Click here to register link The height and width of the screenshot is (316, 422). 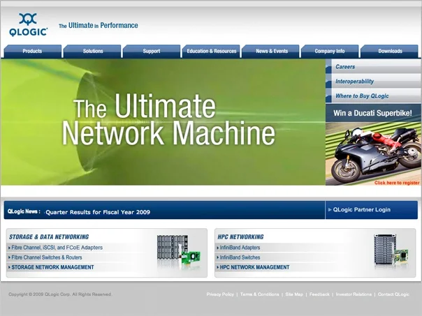point(397,183)
